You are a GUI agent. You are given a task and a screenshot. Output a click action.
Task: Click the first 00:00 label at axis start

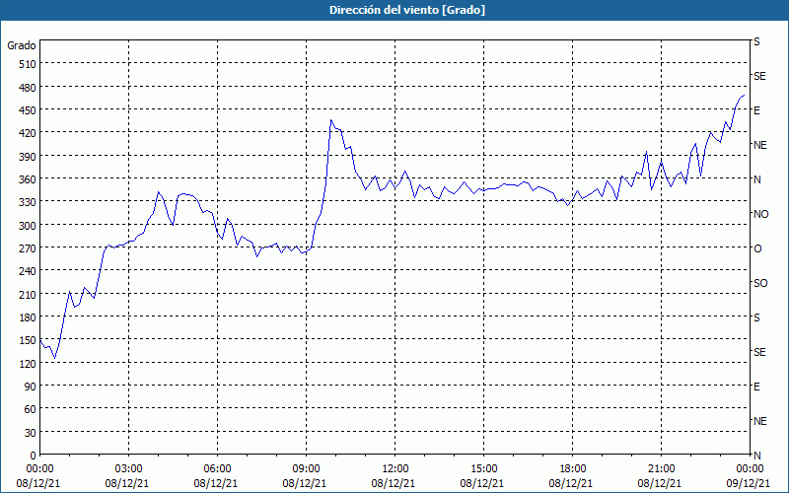[40, 469]
